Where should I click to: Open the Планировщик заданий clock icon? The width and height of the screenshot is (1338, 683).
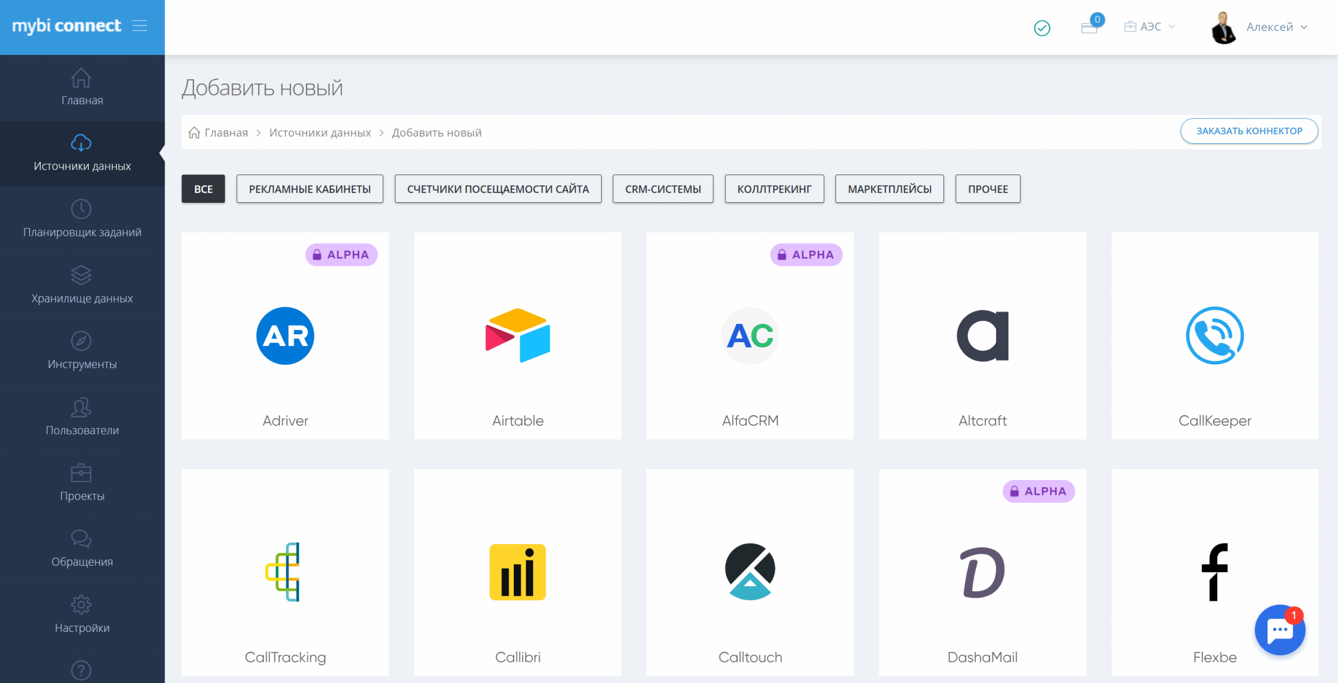click(x=81, y=210)
